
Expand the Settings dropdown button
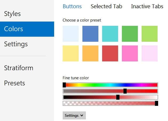[x=74, y=115]
